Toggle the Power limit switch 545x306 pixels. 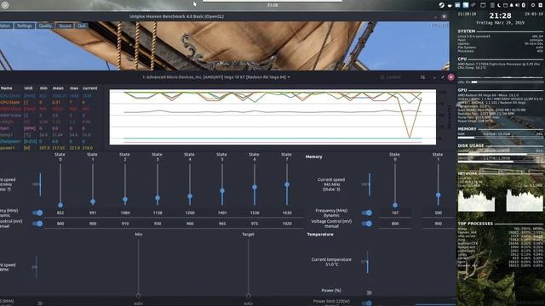(x=367, y=303)
